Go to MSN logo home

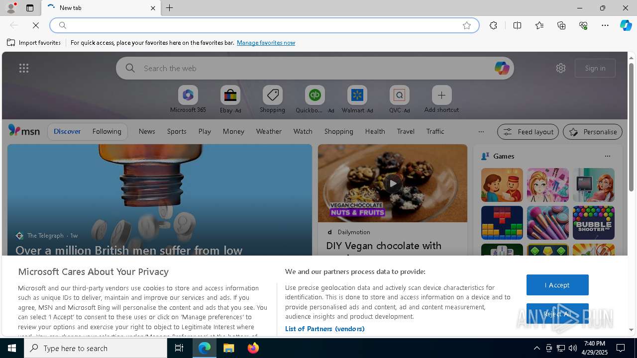click(x=24, y=131)
